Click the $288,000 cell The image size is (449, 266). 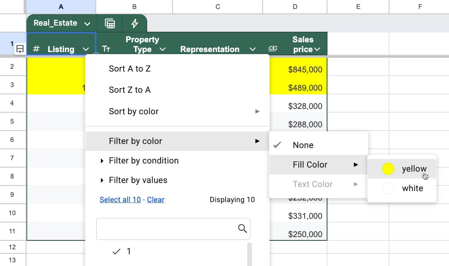(x=299, y=122)
